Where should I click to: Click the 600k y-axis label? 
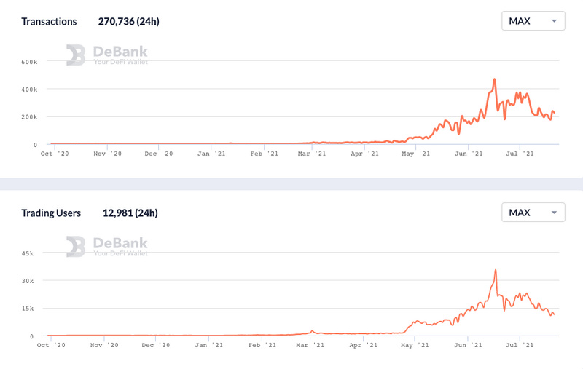(x=29, y=62)
